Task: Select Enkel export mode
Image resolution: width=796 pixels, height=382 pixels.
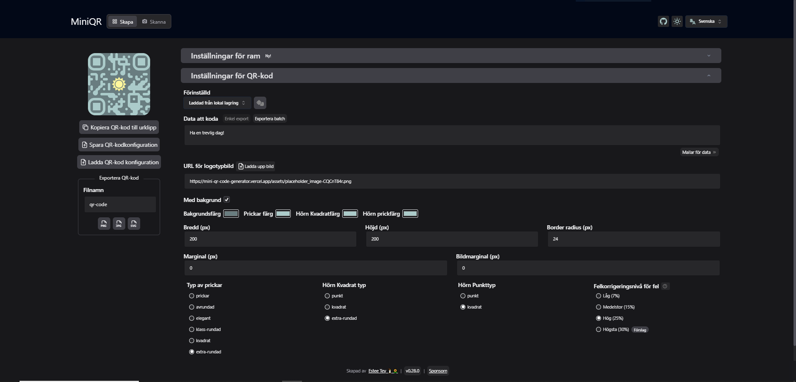Action: coord(236,119)
